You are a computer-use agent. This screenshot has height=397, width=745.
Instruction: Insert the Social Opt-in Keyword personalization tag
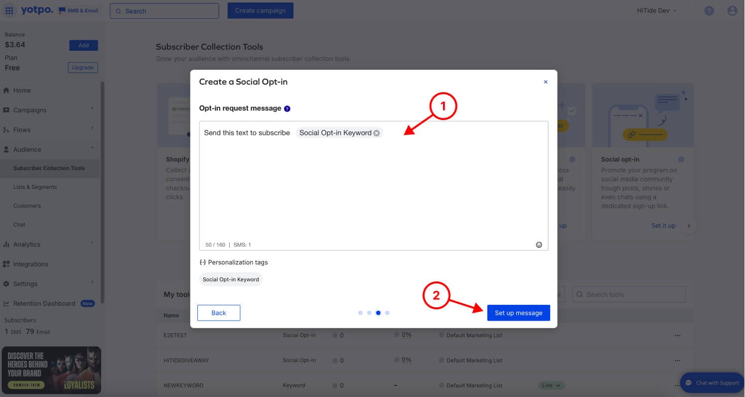(x=231, y=279)
